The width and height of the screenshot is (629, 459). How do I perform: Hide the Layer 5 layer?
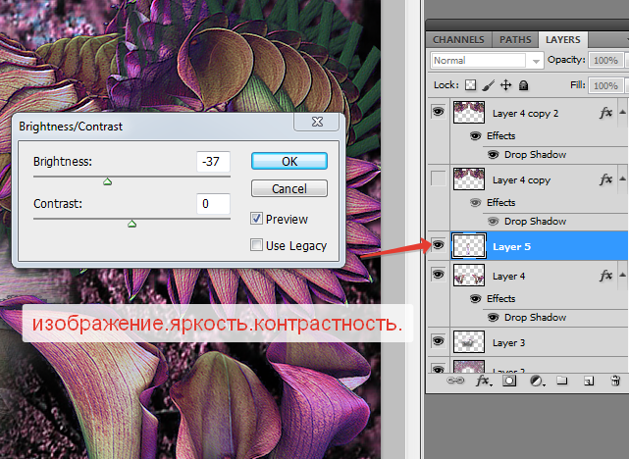tap(438, 244)
